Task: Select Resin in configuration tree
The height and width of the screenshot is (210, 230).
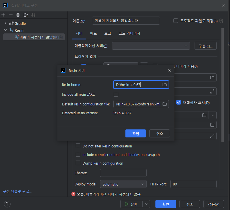Action: pyautogui.click(x=19, y=30)
